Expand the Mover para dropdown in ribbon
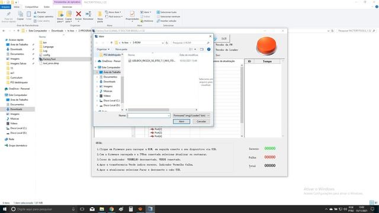Image resolution: width=379 pixels, height=213 pixels. pos(60,21)
